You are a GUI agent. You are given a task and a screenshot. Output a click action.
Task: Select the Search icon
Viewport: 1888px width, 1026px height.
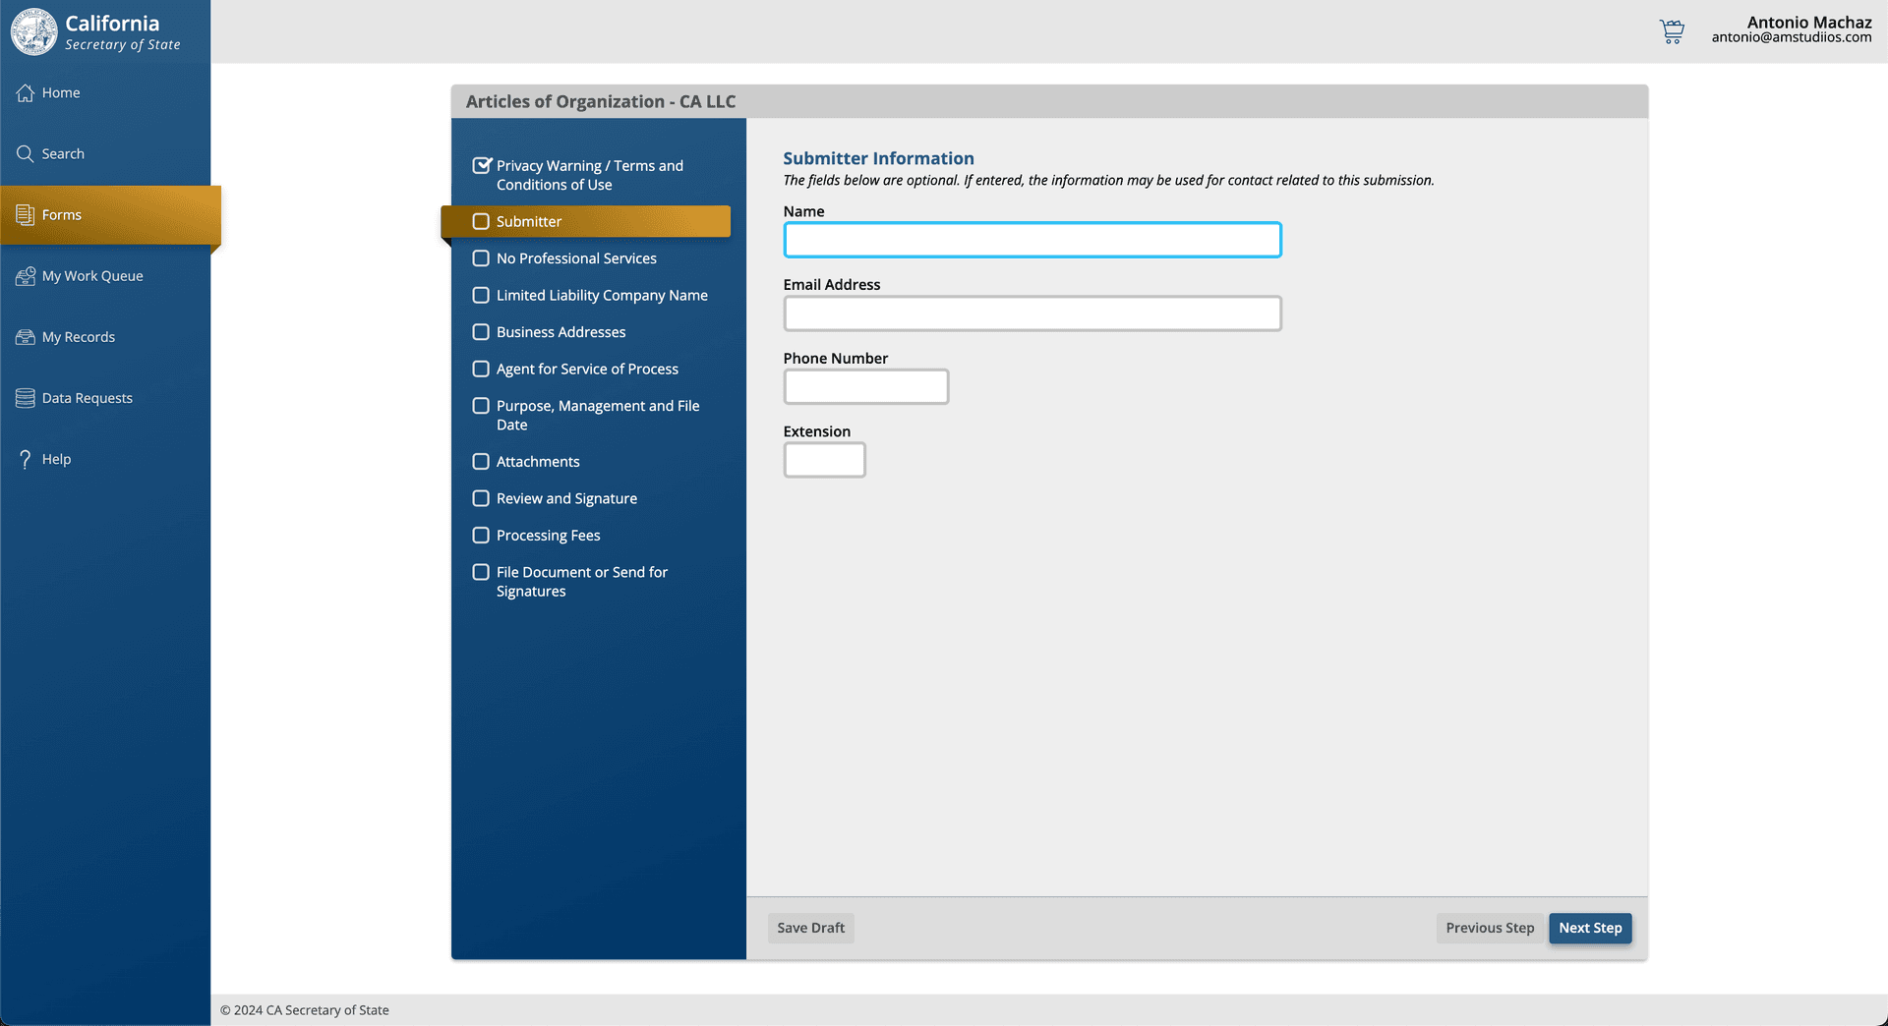[26, 153]
